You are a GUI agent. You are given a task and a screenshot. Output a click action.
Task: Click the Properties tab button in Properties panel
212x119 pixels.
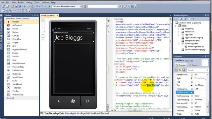(181, 65)
